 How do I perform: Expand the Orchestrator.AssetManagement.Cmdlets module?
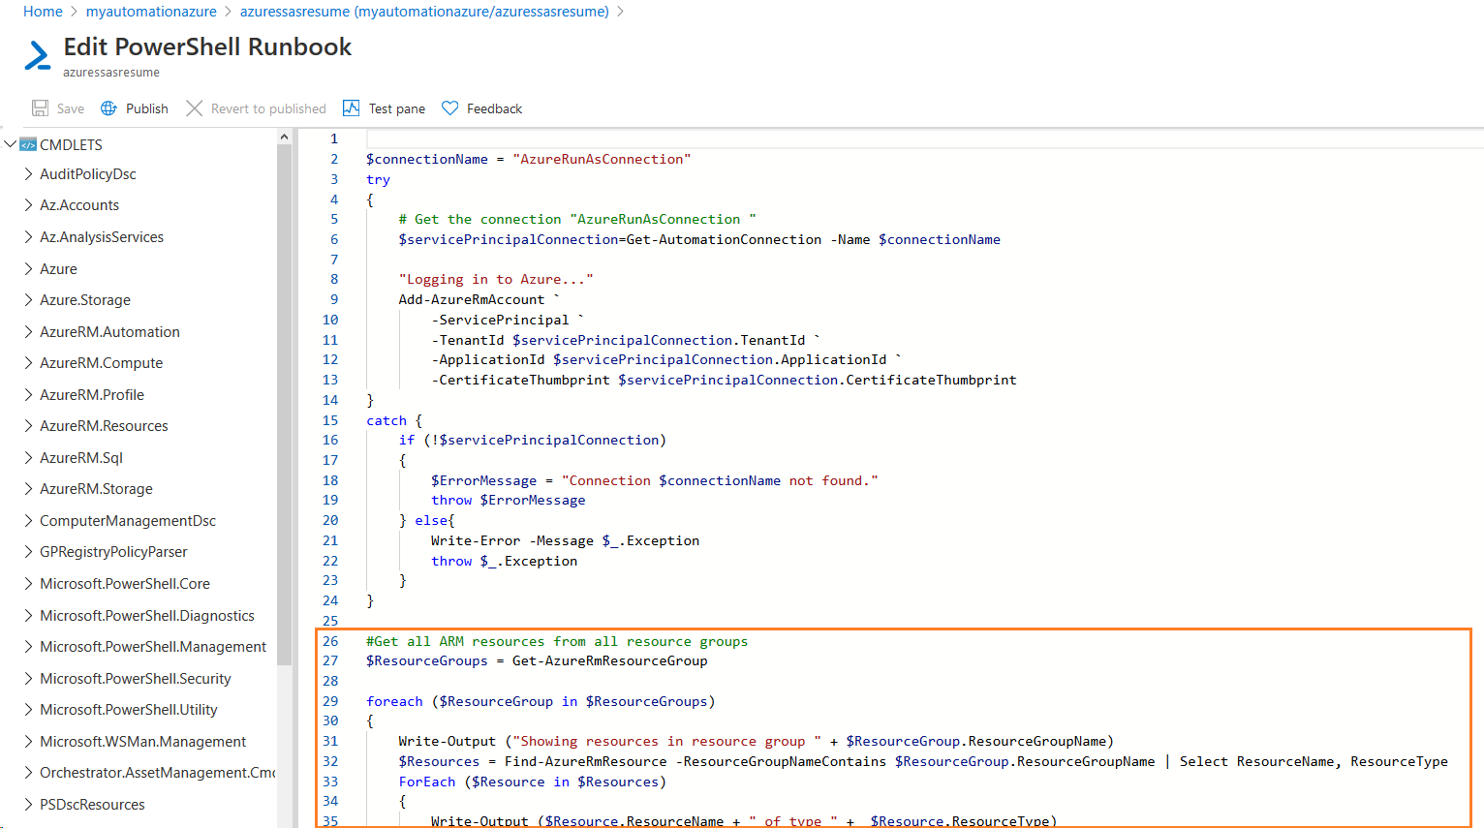point(28,773)
